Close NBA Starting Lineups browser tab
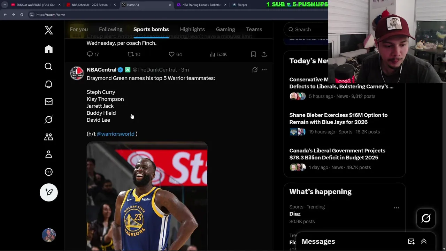Screen dimensions: 446x251 tap(225, 5)
